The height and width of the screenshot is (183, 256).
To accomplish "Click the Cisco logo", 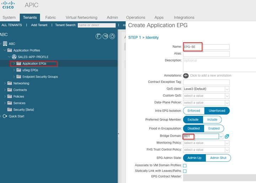I will click(8, 5).
